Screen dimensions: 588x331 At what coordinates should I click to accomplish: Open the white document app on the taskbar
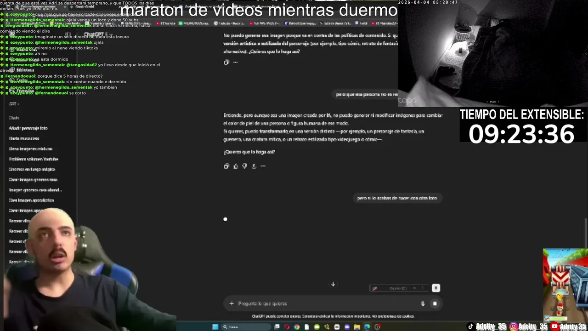[307, 327]
